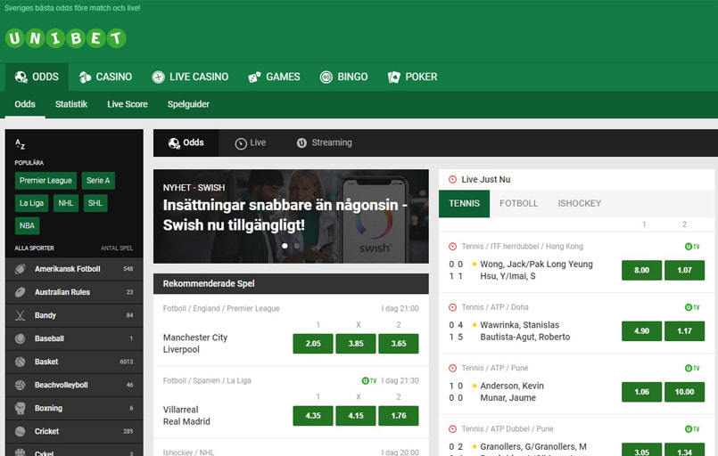Select odds 1.06 for Anderson, Kevin

[x=641, y=392]
